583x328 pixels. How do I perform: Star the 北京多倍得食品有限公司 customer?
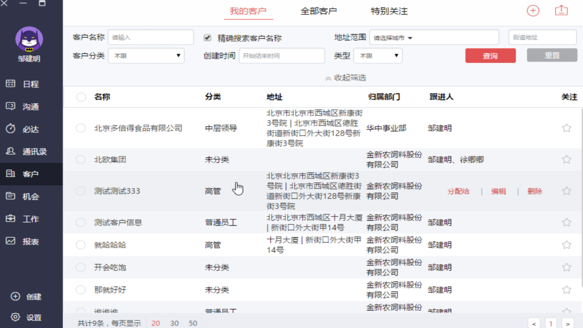click(566, 128)
